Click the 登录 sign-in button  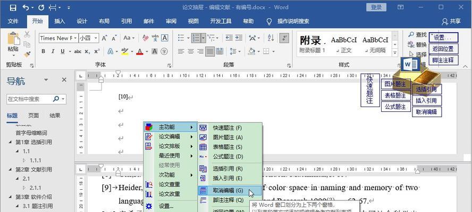pos(376,7)
